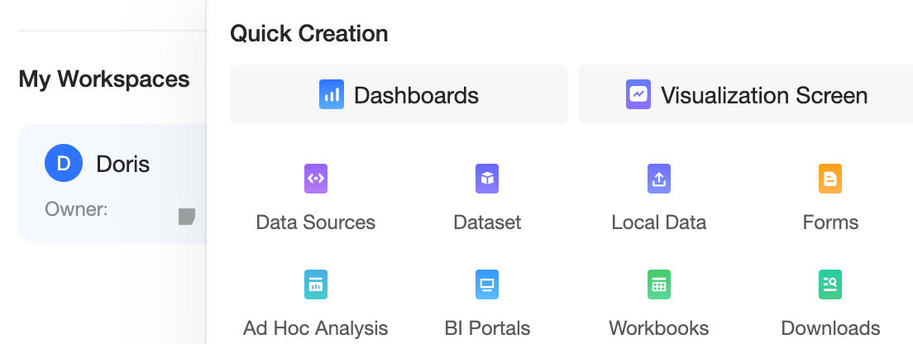Launch the Ad Hoc Analysis text link

pyautogui.click(x=316, y=328)
